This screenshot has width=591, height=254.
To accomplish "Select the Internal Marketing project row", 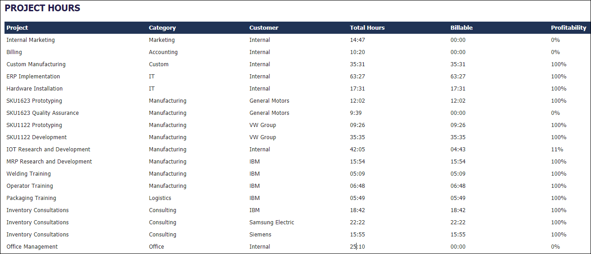I will coord(31,40).
